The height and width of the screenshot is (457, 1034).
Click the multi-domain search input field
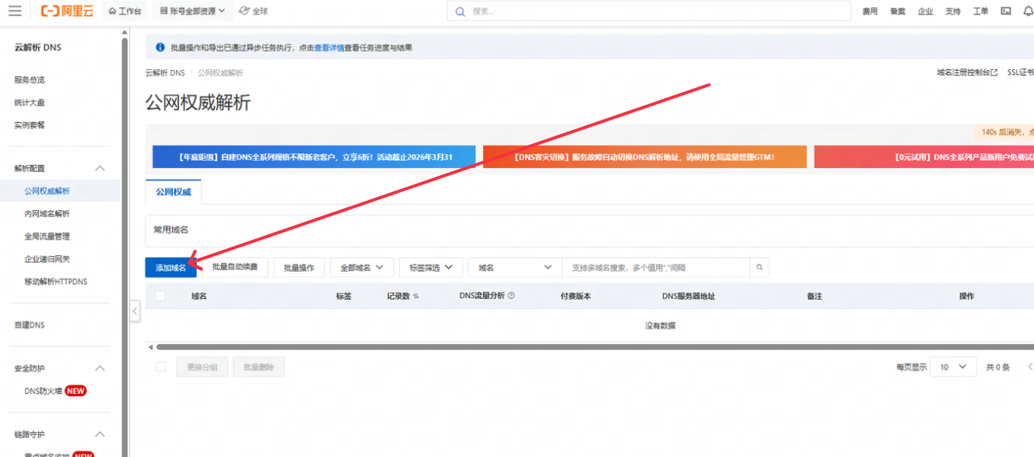(655, 268)
